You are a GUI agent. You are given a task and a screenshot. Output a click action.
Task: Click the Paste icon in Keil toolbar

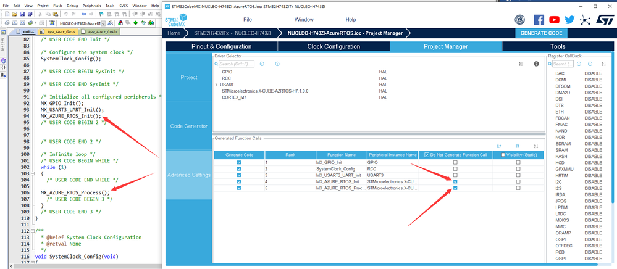point(56,14)
